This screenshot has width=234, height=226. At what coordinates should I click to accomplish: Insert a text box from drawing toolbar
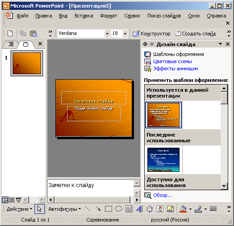129,209
